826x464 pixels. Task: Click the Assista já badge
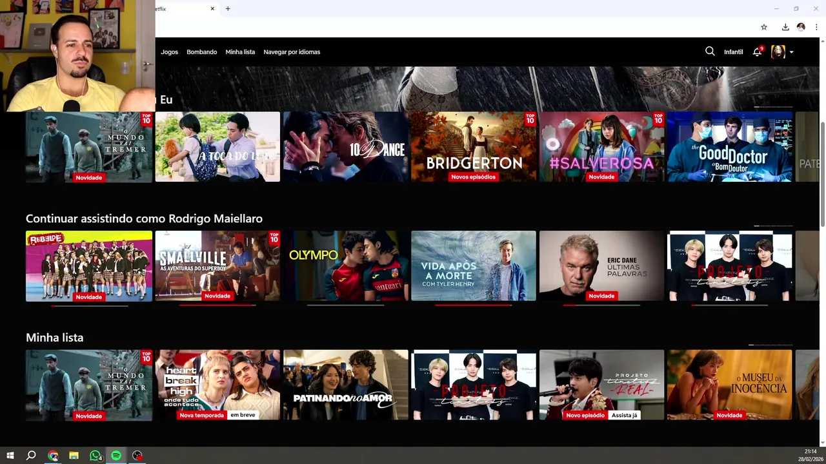(624, 415)
